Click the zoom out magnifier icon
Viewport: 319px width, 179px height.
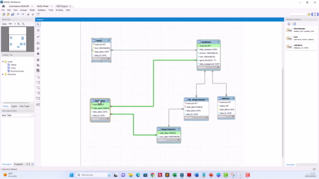click(x=23, y=24)
